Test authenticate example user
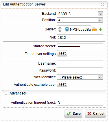Screen dimensions: 109x122 coord(62,84)
